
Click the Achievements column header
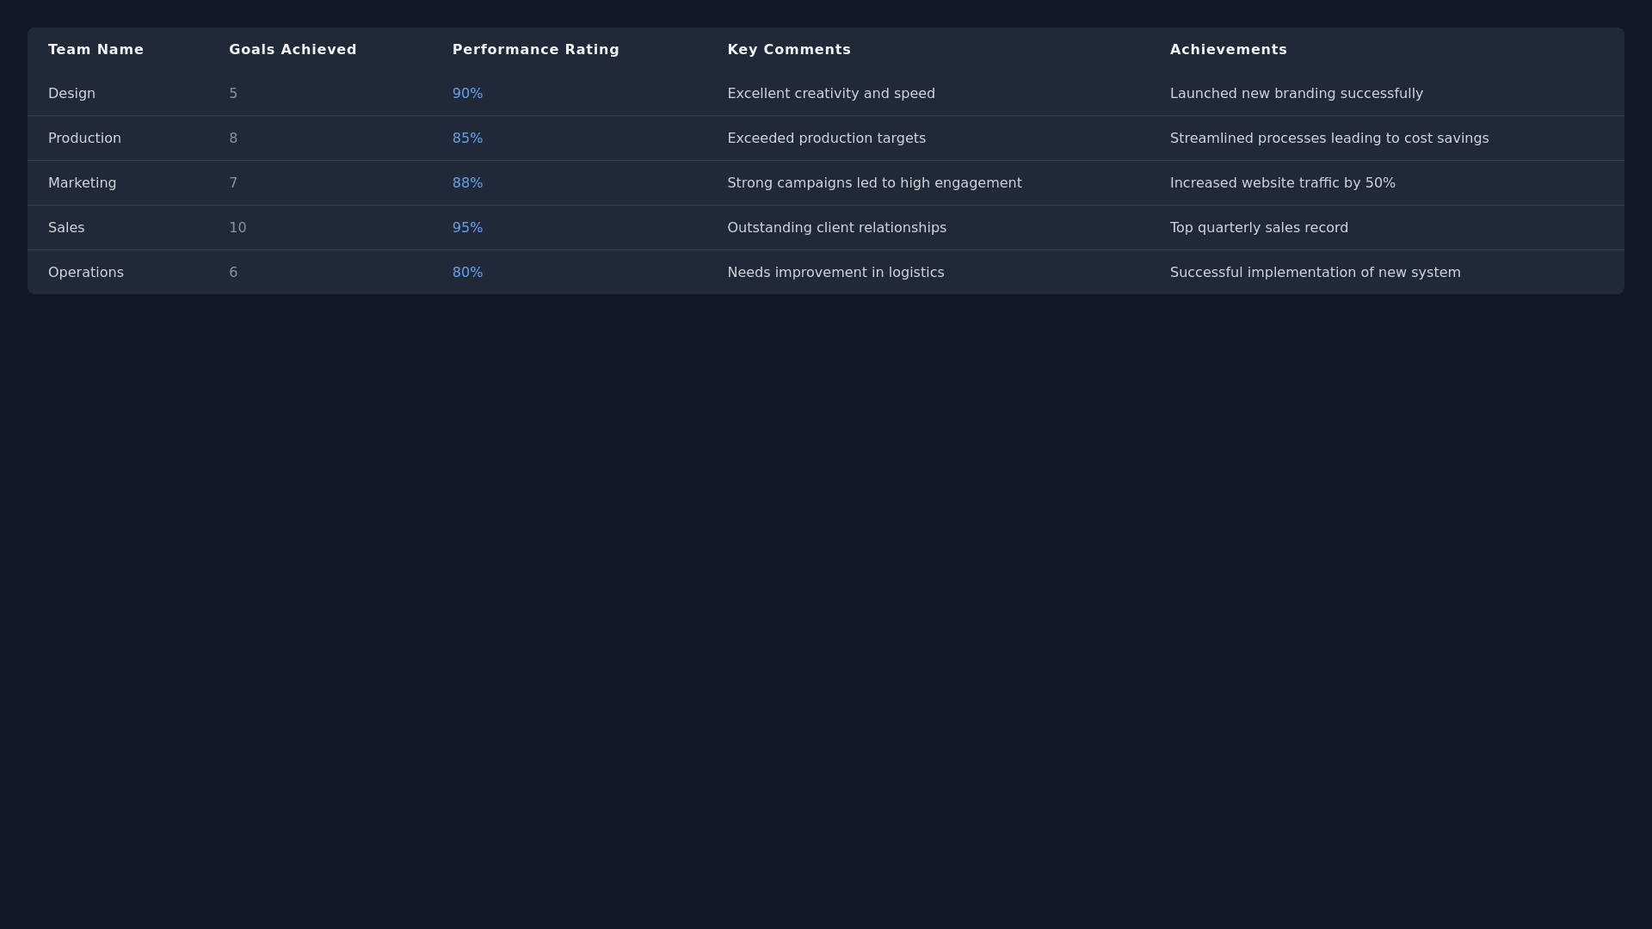[1228, 50]
